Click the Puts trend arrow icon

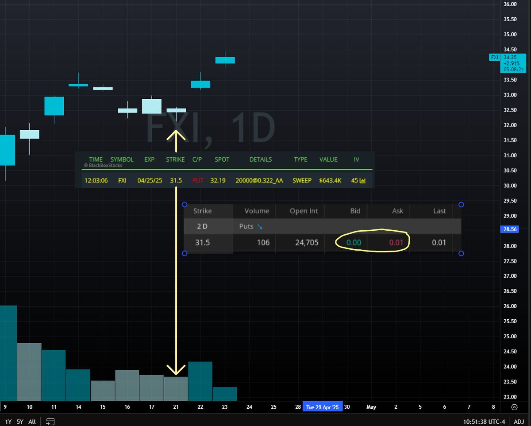(x=260, y=227)
